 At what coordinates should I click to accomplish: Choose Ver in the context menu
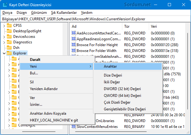tap(56, 98)
